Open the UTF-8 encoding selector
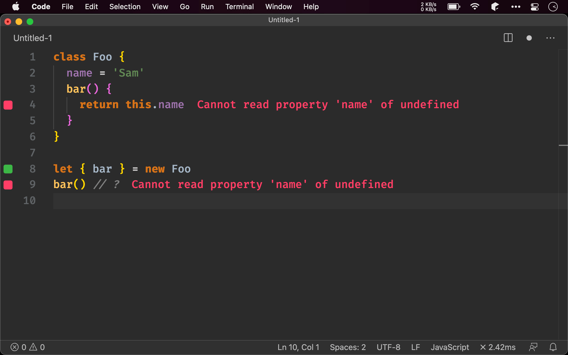This screenshot has width=568, height=355. pyautogui.click(x=388, y=347)
